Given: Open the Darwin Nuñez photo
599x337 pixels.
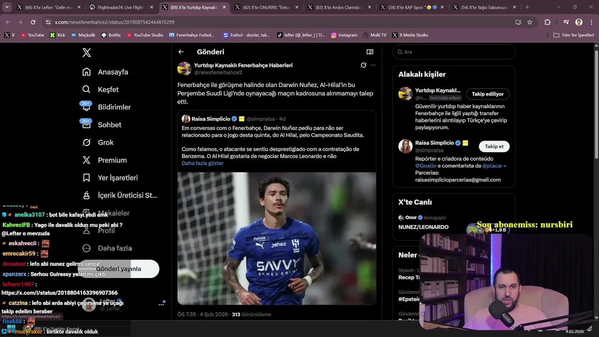Looking at the screenshot, I should point(277,239).
